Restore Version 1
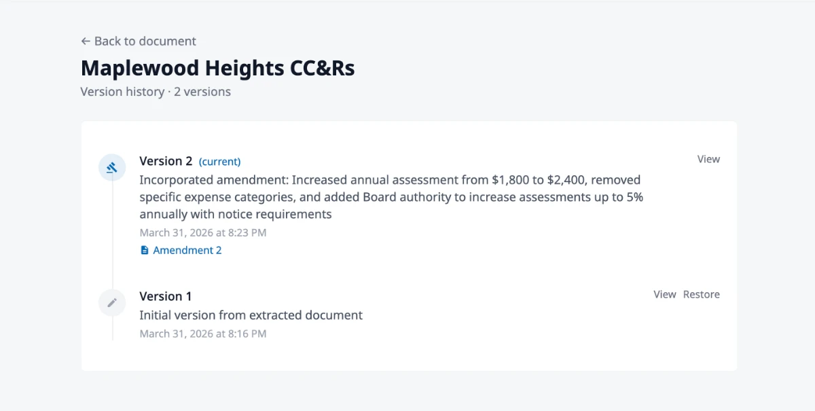Viewport: 815px width, 411px height. (x=702, y=294)
